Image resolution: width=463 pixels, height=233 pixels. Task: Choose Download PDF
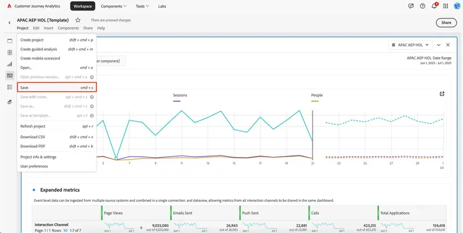pos(57,146)
